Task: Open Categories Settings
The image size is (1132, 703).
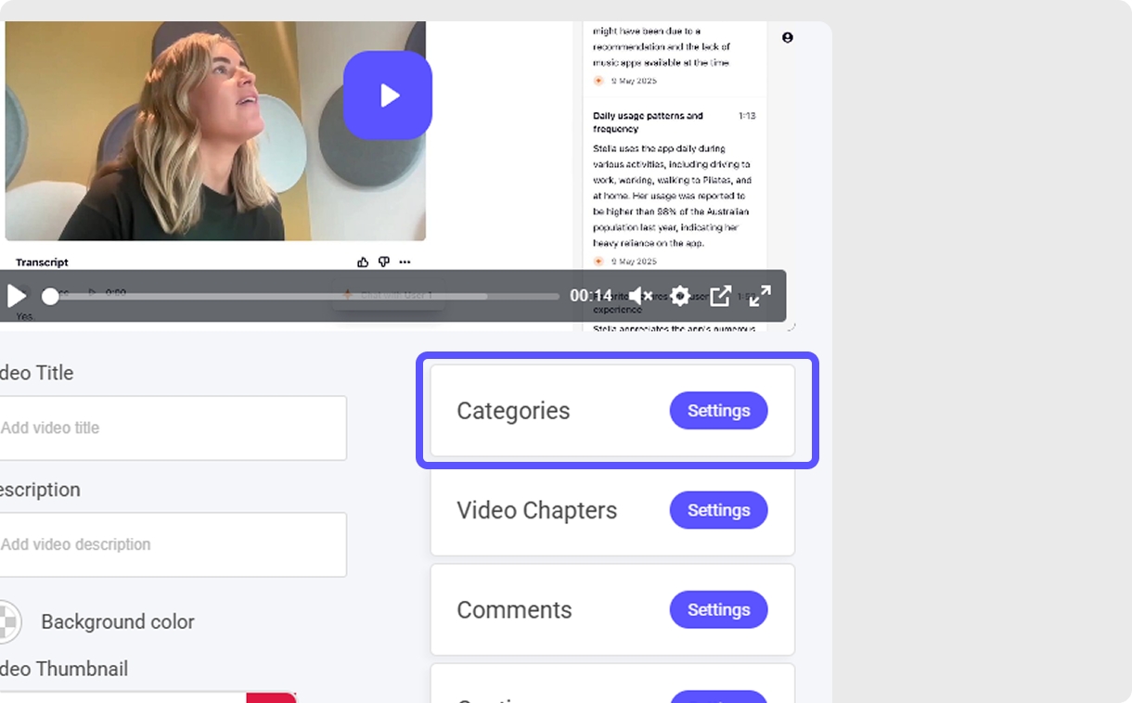Action: (718, 411)
